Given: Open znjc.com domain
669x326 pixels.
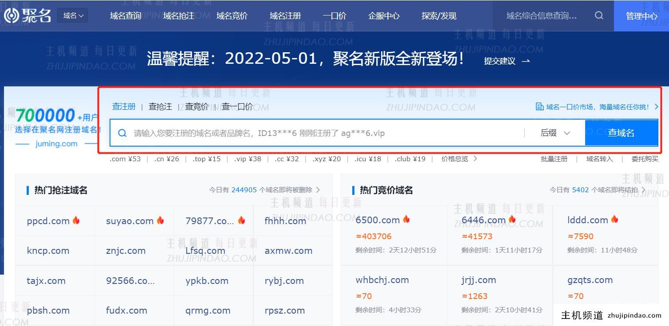Looking at the screenshot, I should (126, 251).
